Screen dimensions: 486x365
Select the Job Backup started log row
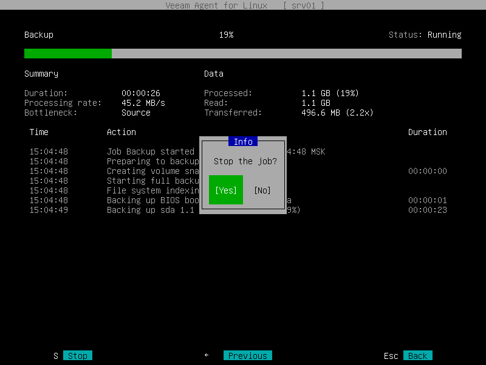pyautogui.click(x=149, y=151)
